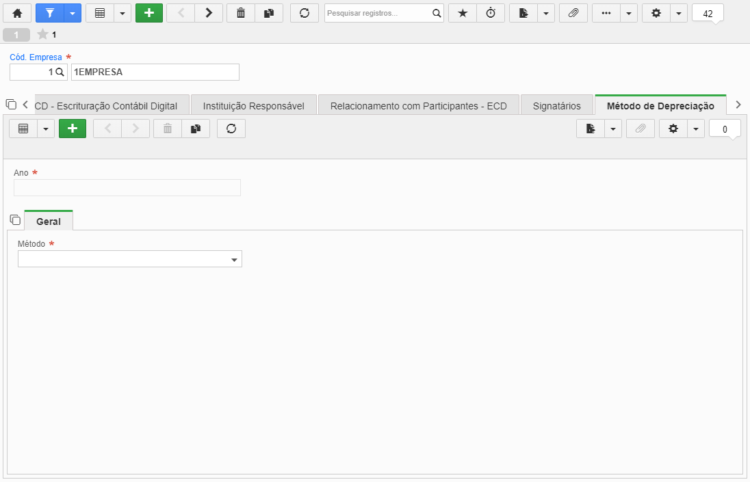
Task: Expand the subform grid view dropdown arrow
Action: [46, 129]
